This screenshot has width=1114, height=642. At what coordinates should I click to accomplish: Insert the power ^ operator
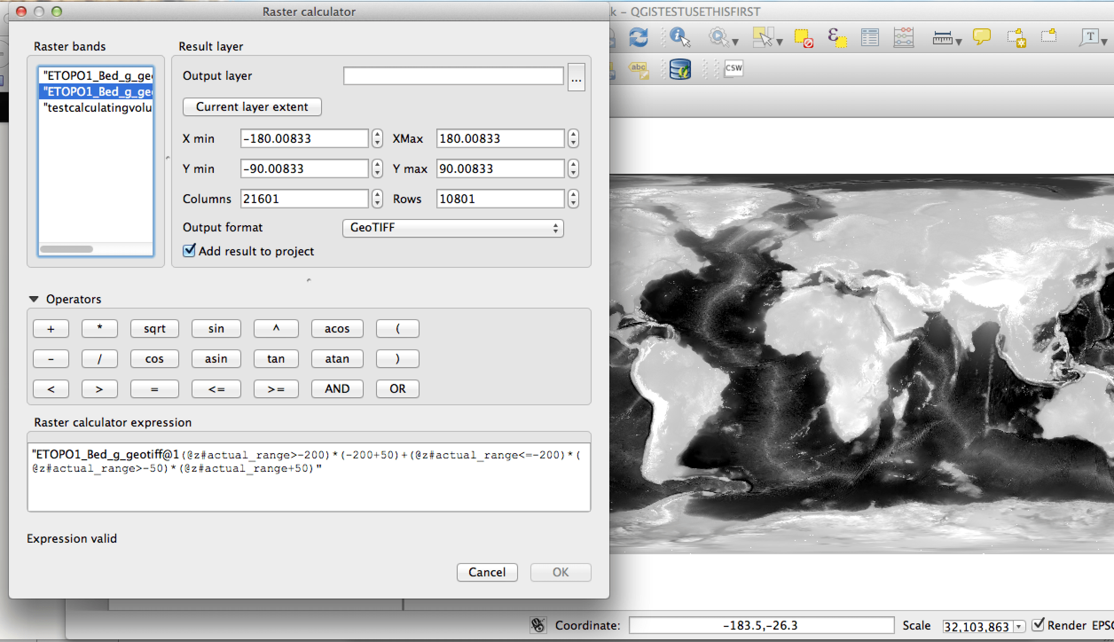click(x=276, y=329)
